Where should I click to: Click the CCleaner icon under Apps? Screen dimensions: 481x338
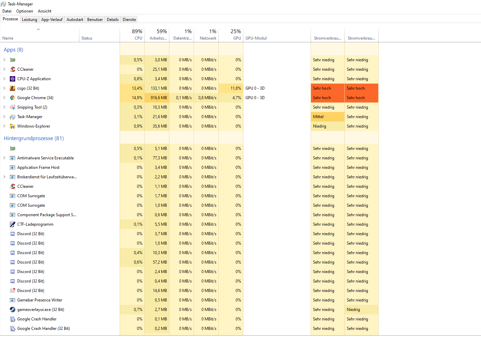[x=13, y=69]
